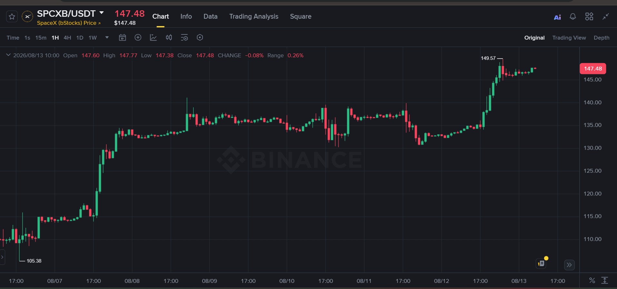
Task: Click the Open value 147.60
Action: click(x=90, y=55)
